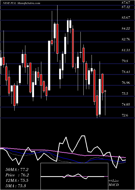135x190 pixels.
Task: Click the 84.22 price axis label
Action: [126, 28]
